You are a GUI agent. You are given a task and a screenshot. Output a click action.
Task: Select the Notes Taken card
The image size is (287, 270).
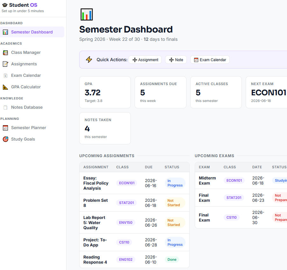coord(105,128)
